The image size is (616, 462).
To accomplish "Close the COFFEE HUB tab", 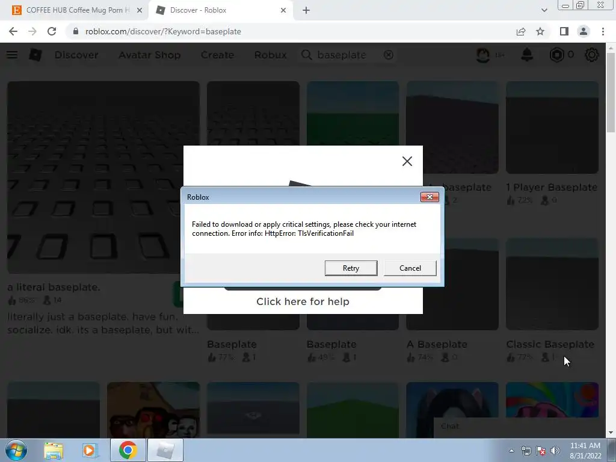I will pos(139,10).
